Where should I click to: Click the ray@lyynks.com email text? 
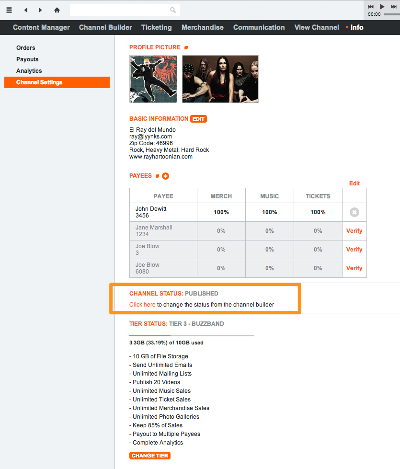(x=150, y=137)
